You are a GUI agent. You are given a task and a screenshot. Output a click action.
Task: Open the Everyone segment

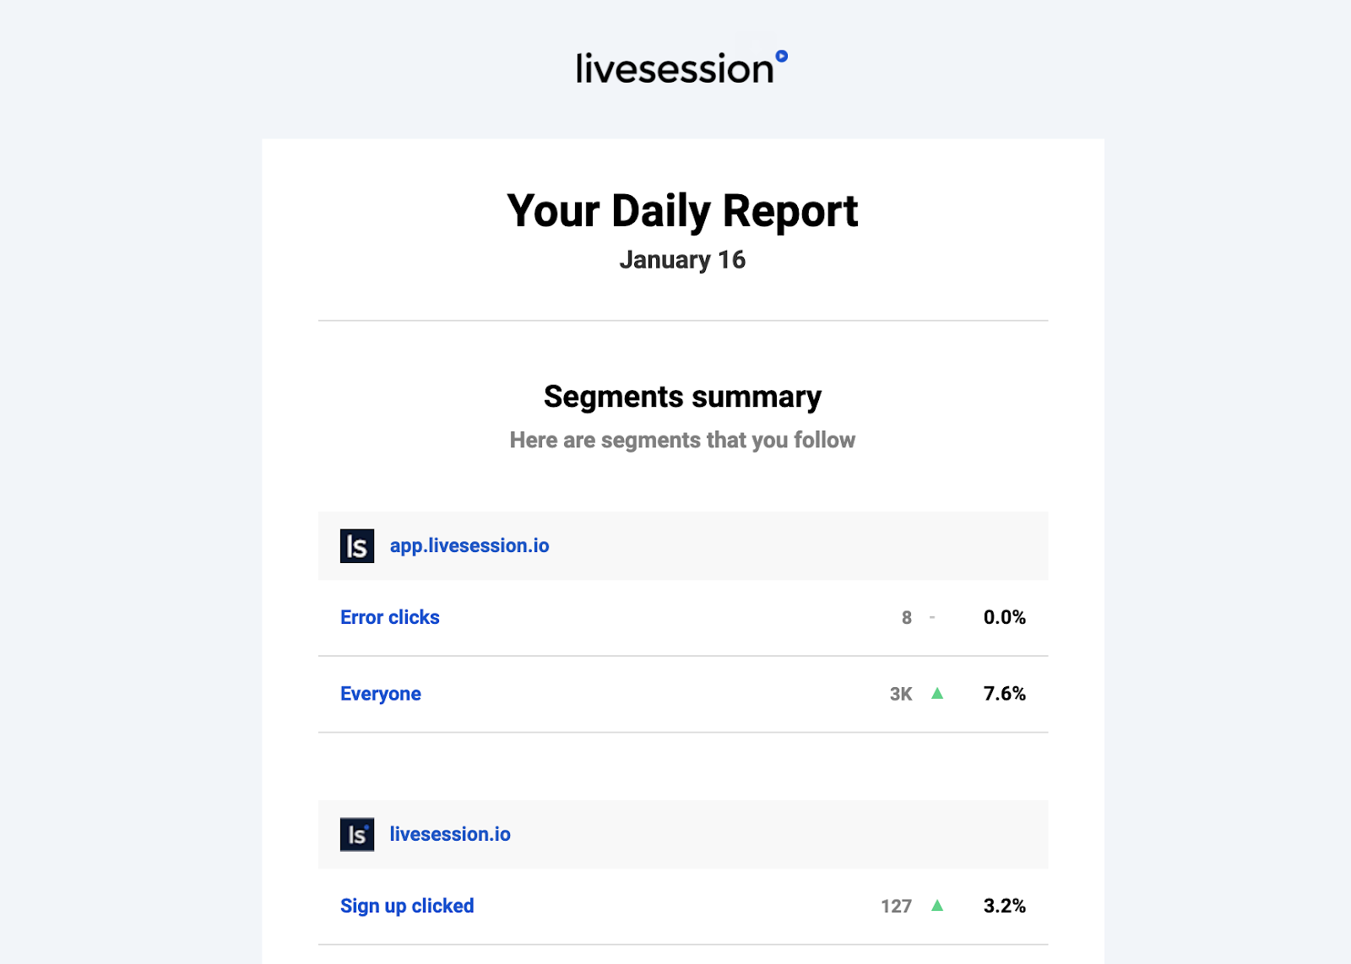tap(380, 693)
